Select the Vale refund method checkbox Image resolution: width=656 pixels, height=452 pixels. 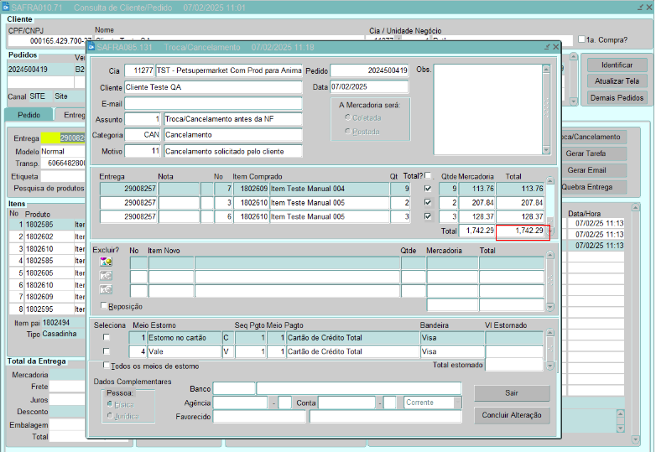(106, 351)
